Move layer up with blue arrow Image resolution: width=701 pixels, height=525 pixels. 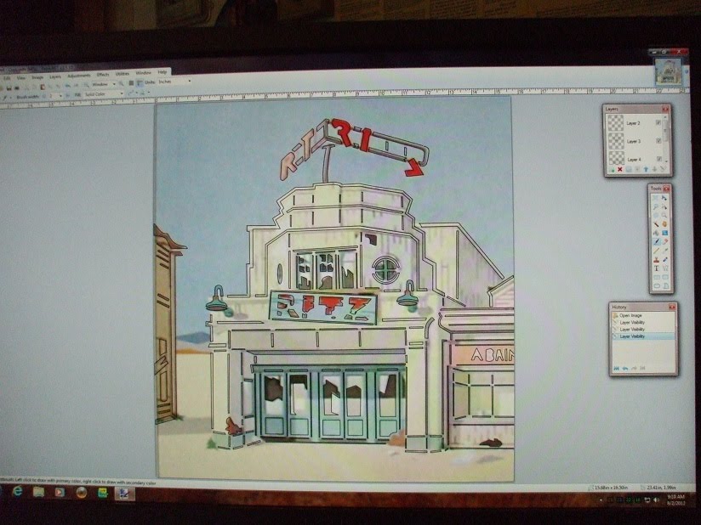[647, 170]
